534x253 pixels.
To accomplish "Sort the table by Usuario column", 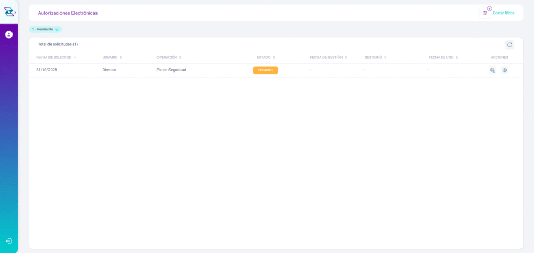I will [112, 57].
